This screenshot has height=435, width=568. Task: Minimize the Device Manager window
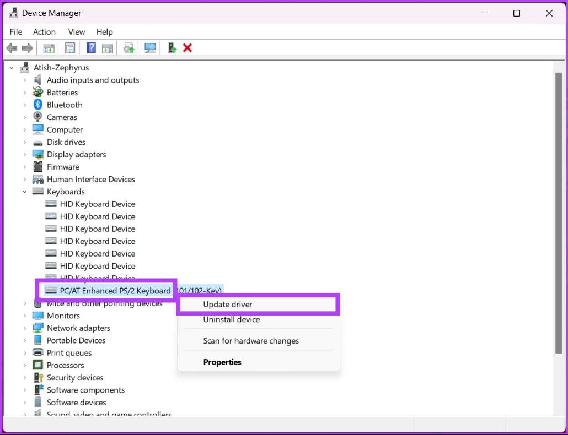pos(485,13)
